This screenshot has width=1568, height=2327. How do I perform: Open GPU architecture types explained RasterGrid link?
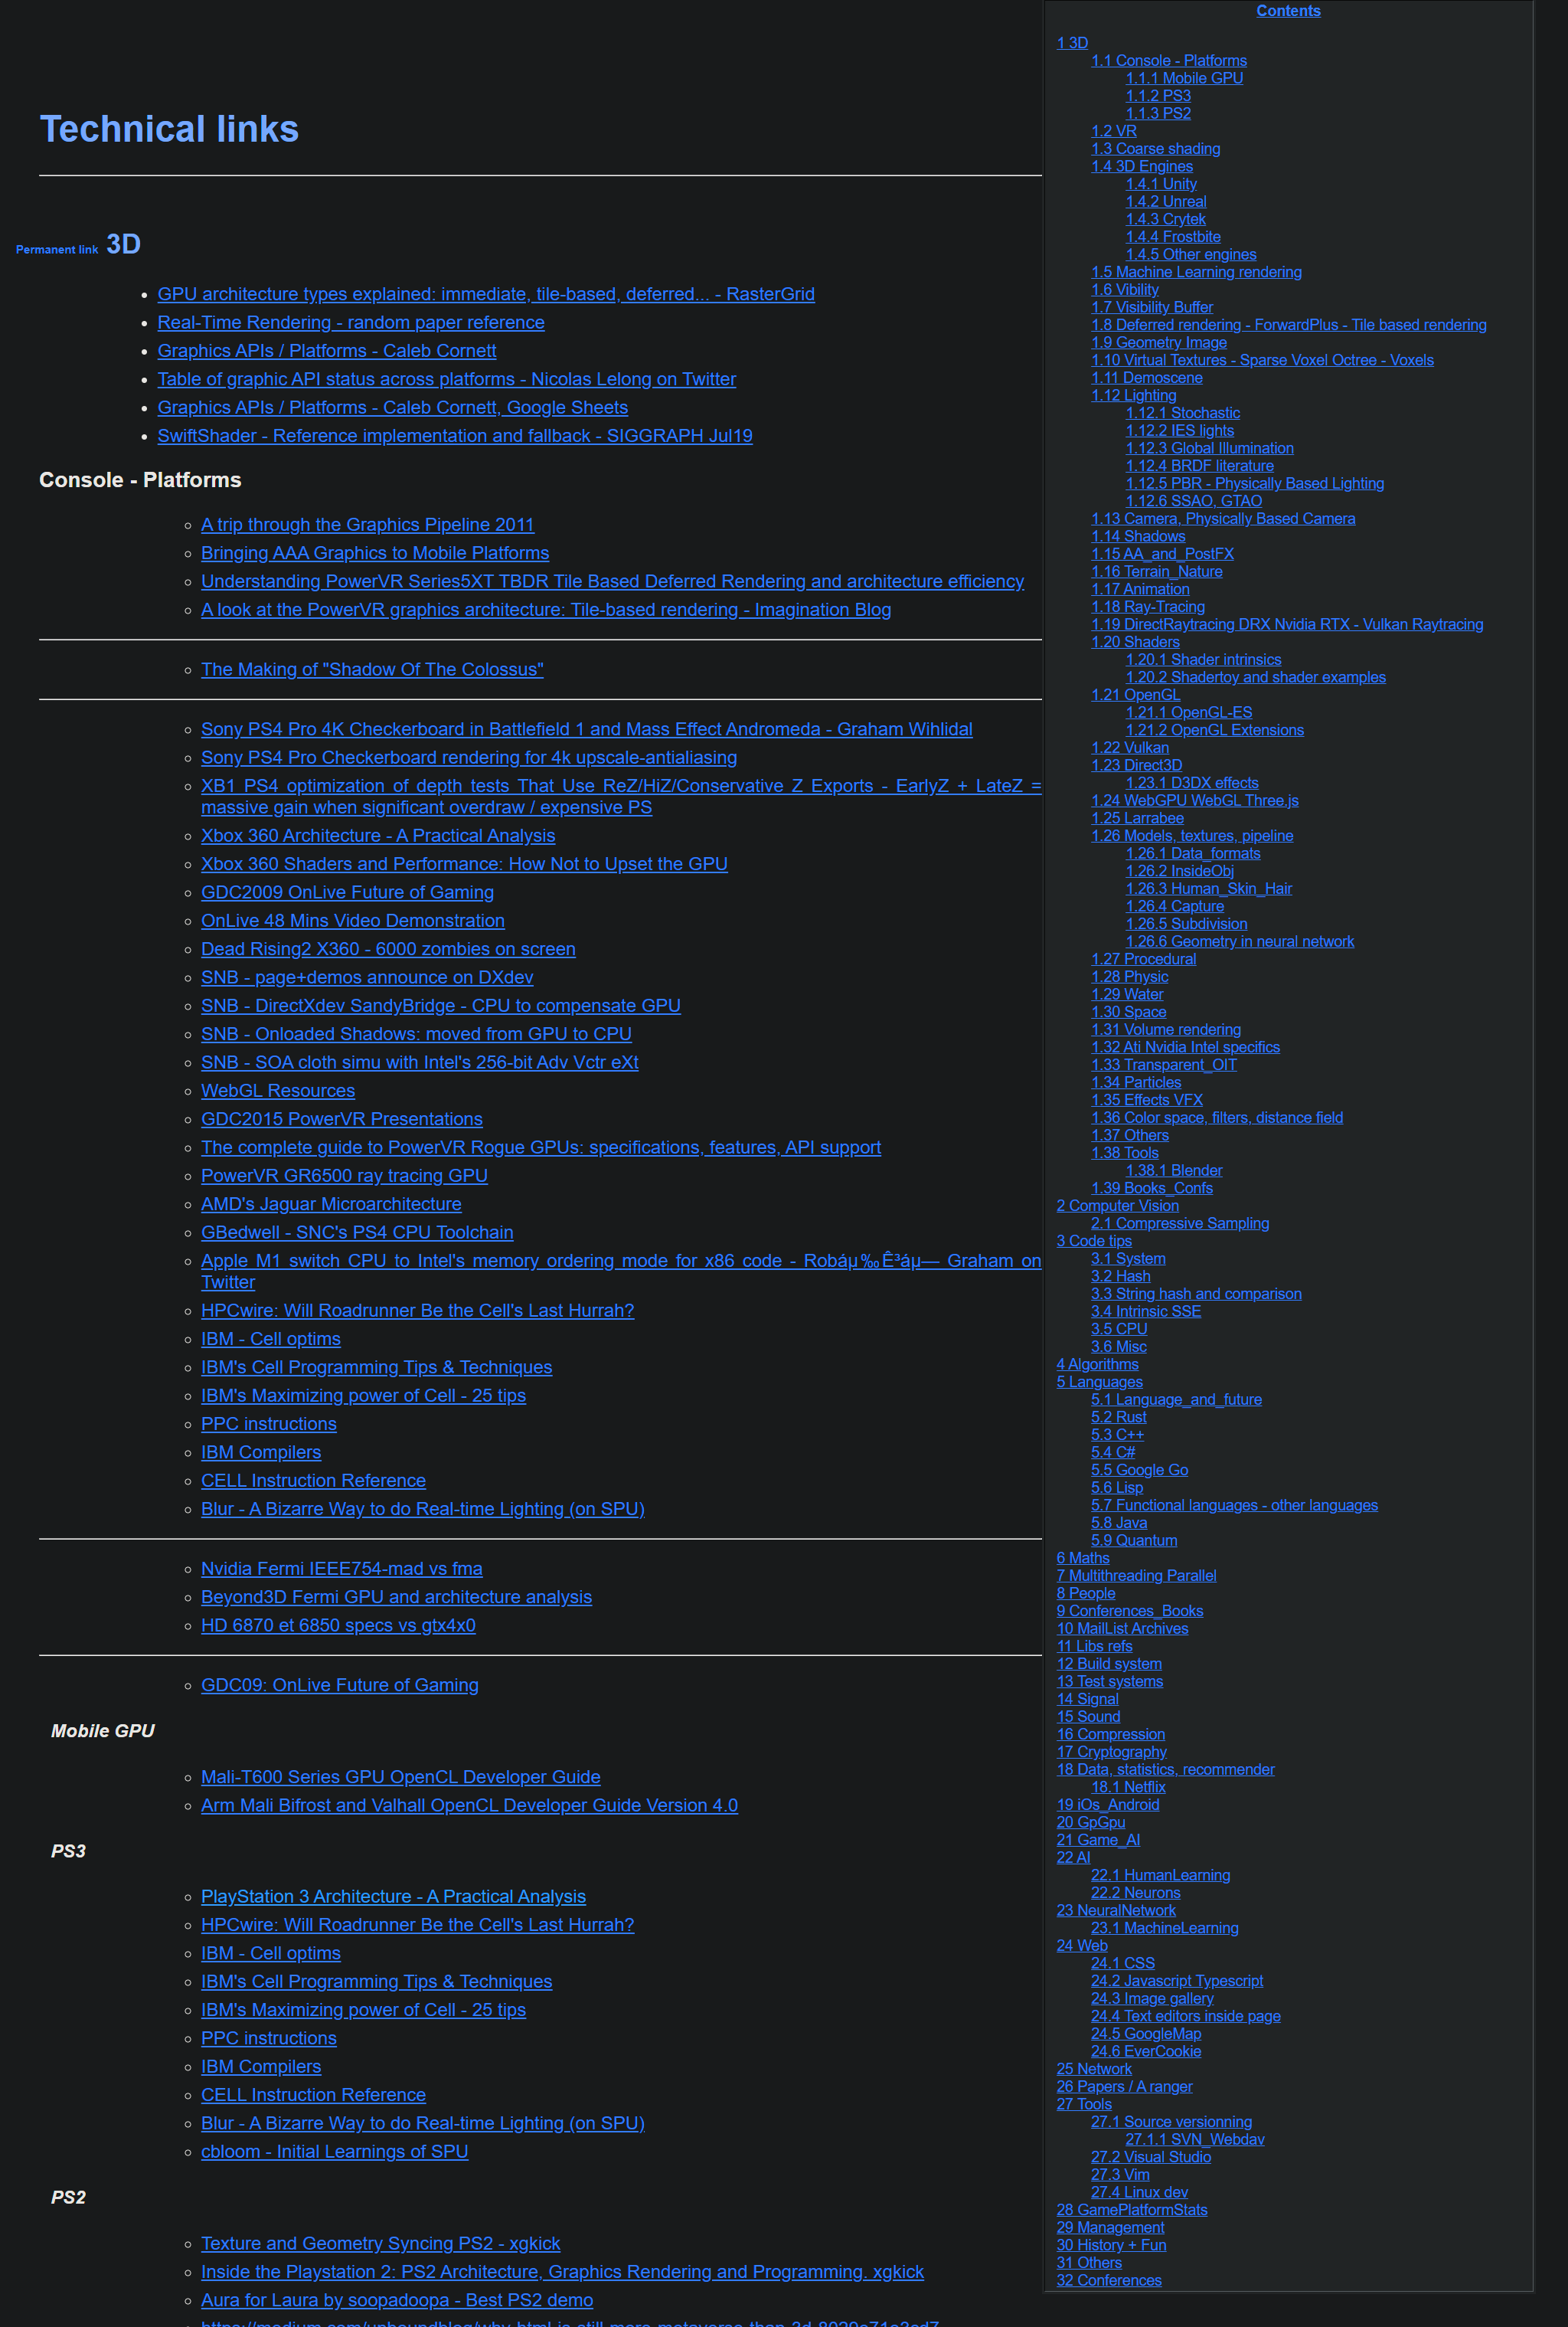tap(485, 294)
